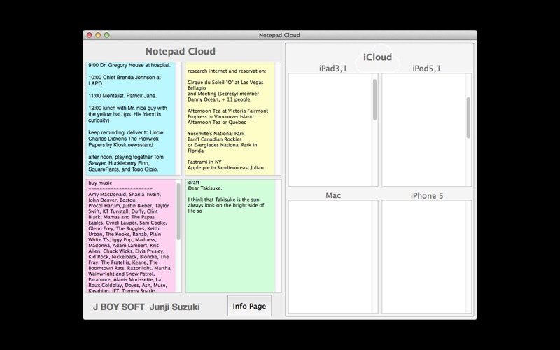
Task: Click the iPad3,1 device label
Action: pos(333,69)
